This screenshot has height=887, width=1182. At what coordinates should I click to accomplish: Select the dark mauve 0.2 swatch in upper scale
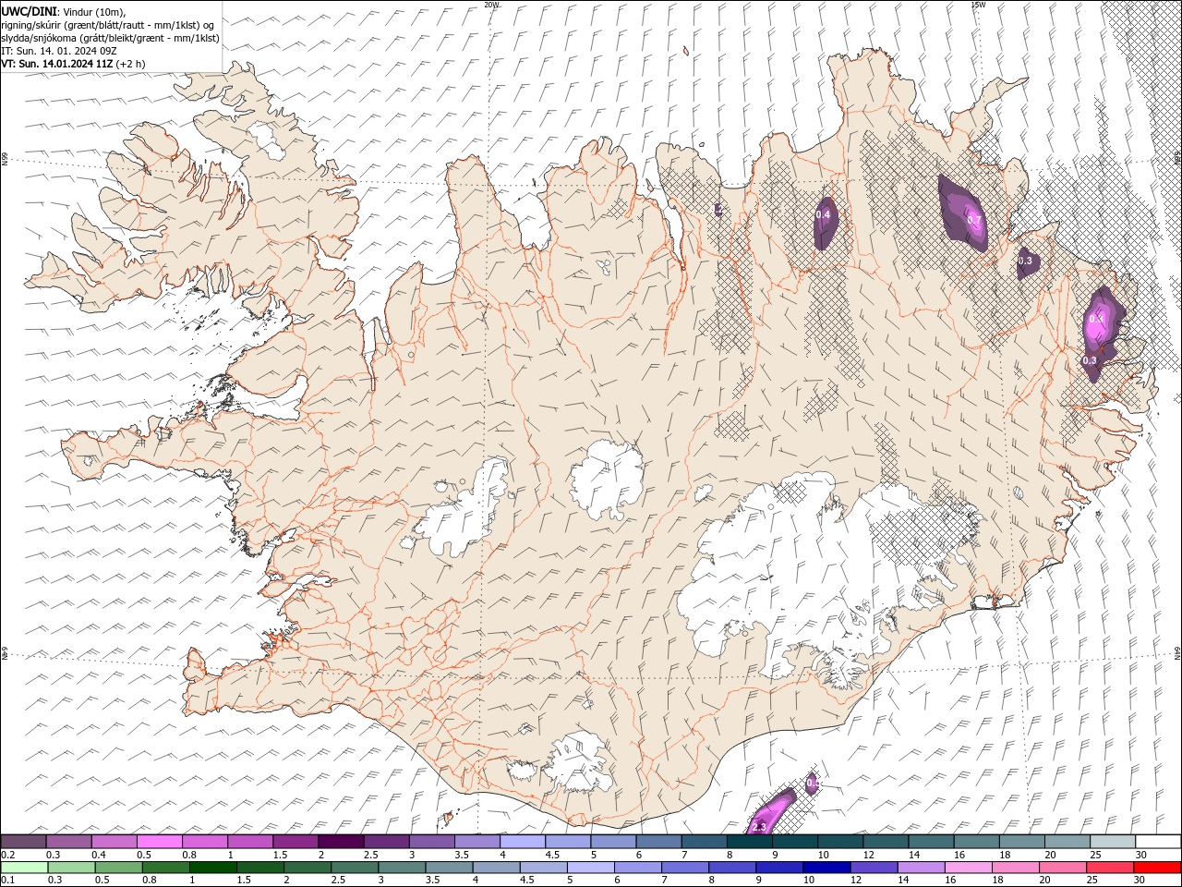click(x=23, y=842)
